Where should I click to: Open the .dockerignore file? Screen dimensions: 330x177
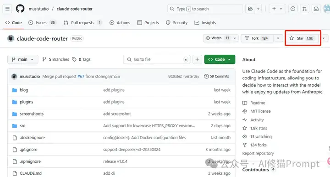click(x=32, y=138)
